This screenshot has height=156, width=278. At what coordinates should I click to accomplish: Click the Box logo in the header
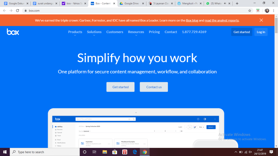[x=13, y=32]
